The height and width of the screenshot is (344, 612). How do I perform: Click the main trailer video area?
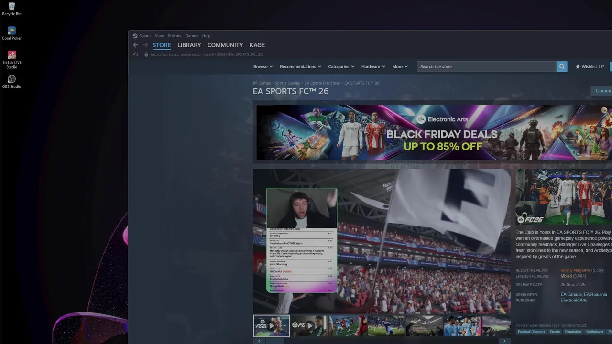pos(382,241)
